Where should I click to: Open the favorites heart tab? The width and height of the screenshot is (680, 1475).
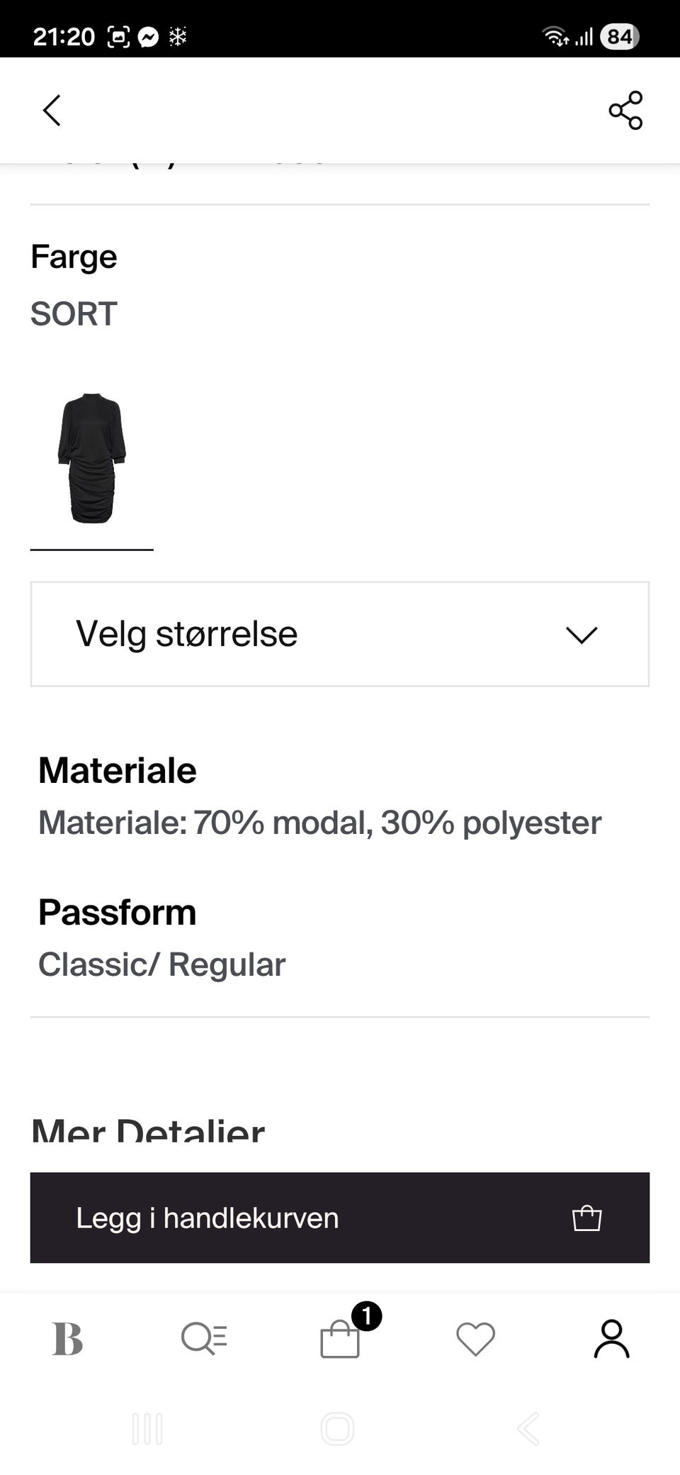pyautogui.click(x=475, y=1339)
